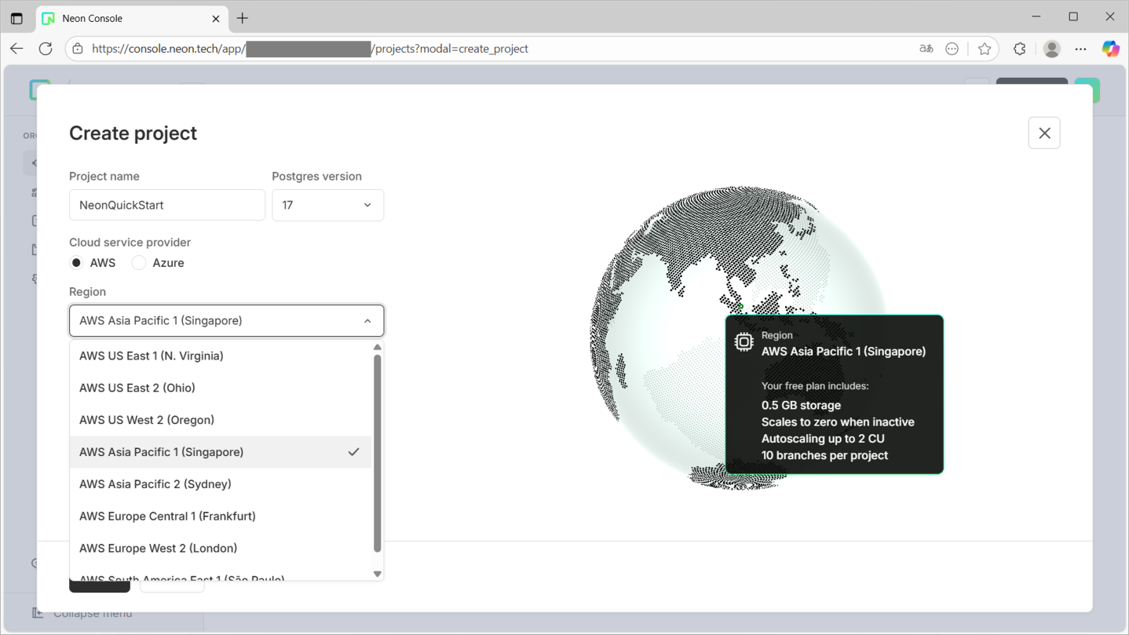Pick AWS US West 2 (Oregon) region

pos(147,421)
